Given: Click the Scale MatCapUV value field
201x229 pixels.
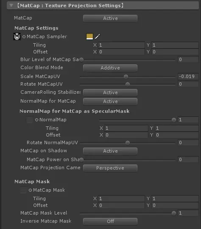Looking at the screenshot, I should (188, 76).
